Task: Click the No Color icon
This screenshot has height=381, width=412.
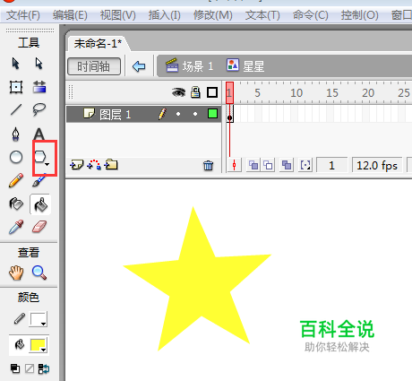Action: [x=30, y=368]
